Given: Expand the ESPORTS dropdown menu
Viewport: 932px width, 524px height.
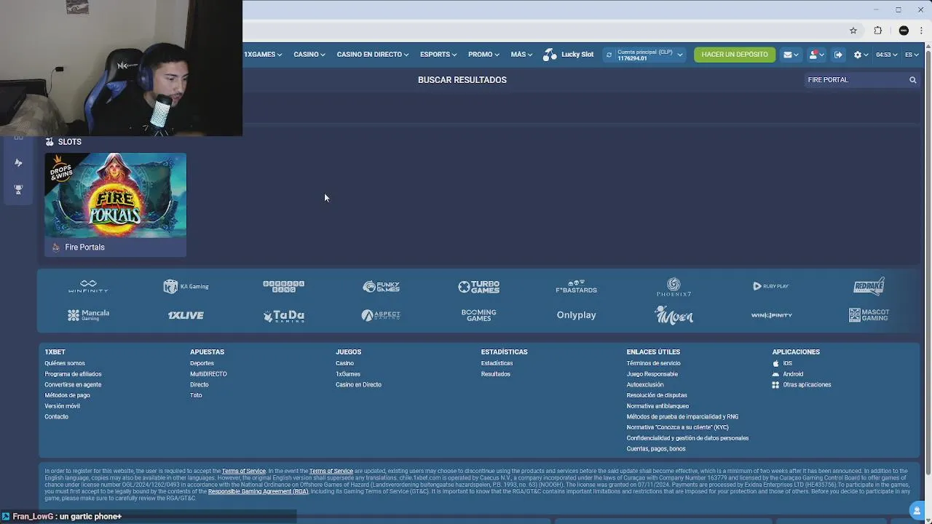Looking at the screenshot, I should 438,55.
